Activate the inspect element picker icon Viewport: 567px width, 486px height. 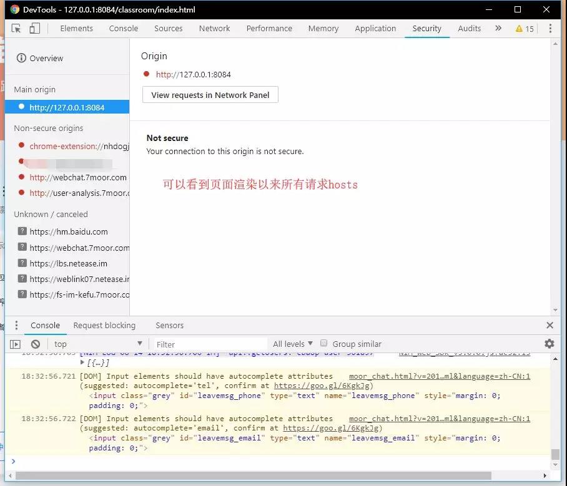click(17, 29)
